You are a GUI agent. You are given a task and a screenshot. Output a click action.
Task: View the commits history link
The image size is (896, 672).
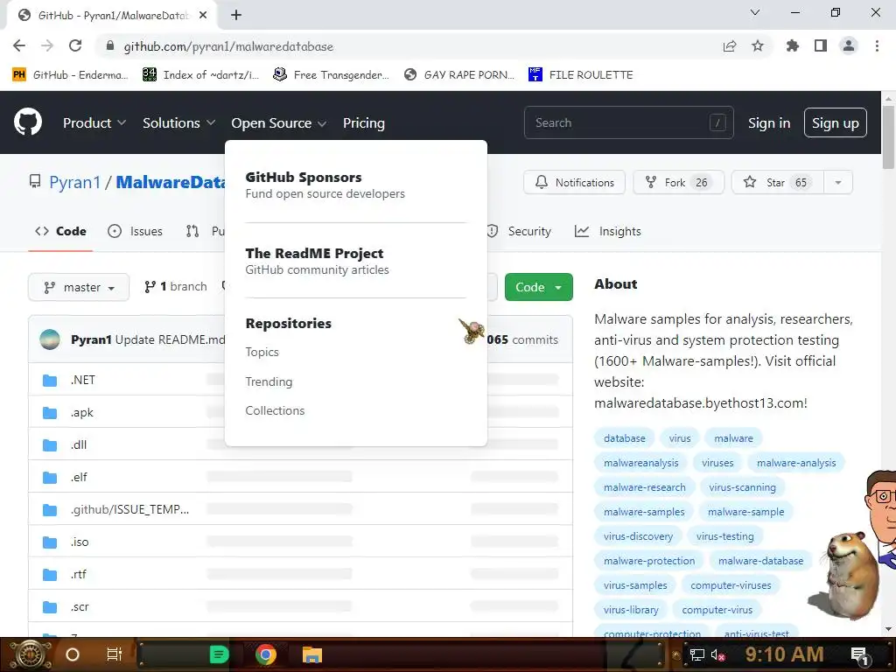click(522, 339)
